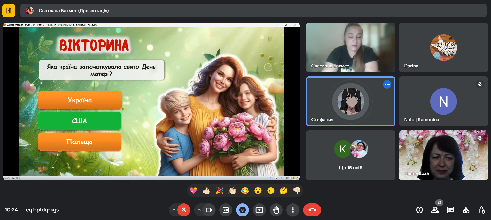
Task: Open more options three-dot menu
Action: [293, 210]
